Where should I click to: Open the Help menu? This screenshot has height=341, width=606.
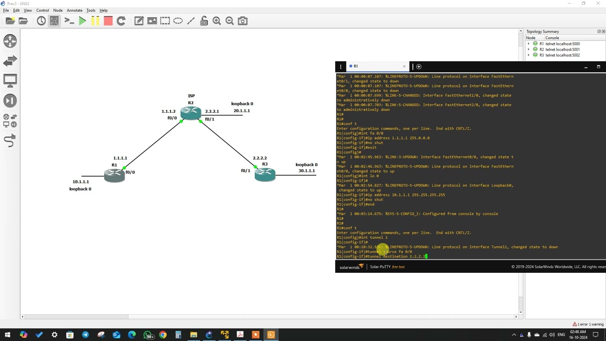[103, 10]
